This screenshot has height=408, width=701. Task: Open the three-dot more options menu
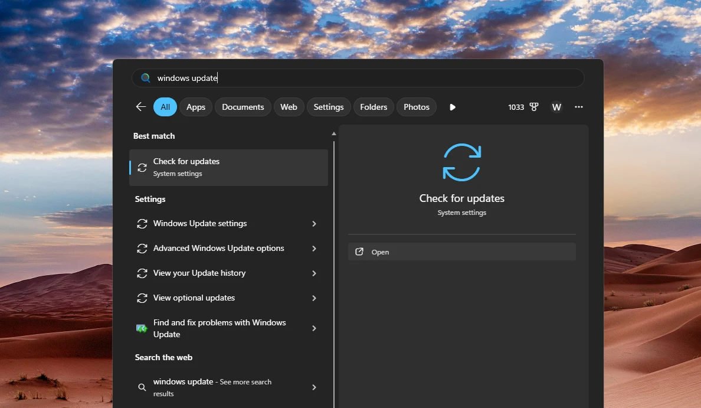click(x=578, y=107)
